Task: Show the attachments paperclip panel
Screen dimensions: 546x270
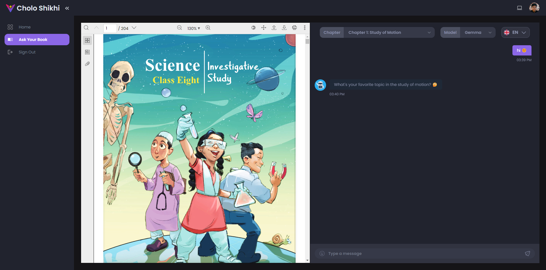Action: point(87,64)
